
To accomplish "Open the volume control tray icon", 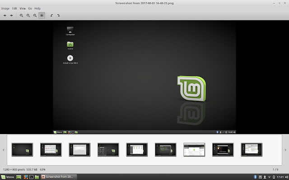I will (286, 177).
